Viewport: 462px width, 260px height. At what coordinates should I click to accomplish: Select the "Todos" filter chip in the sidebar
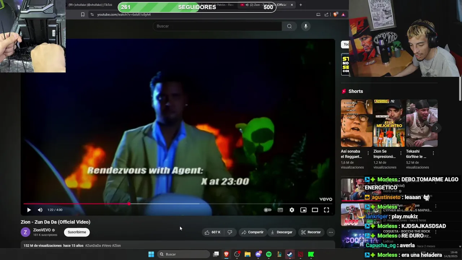(x=345, y=44)
